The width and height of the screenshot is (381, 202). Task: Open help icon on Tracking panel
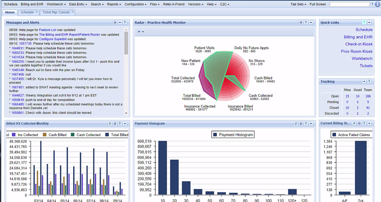[x=369, y=81]
